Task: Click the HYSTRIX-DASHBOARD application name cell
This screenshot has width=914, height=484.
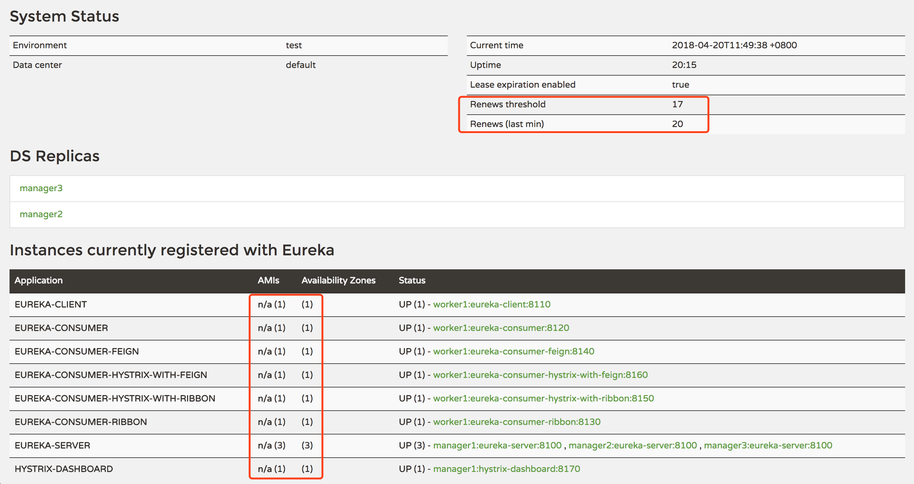Action: (x=64, y=469)
